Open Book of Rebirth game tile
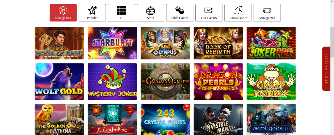The width and height of the screenshot is (334, 135). (218, 43)
